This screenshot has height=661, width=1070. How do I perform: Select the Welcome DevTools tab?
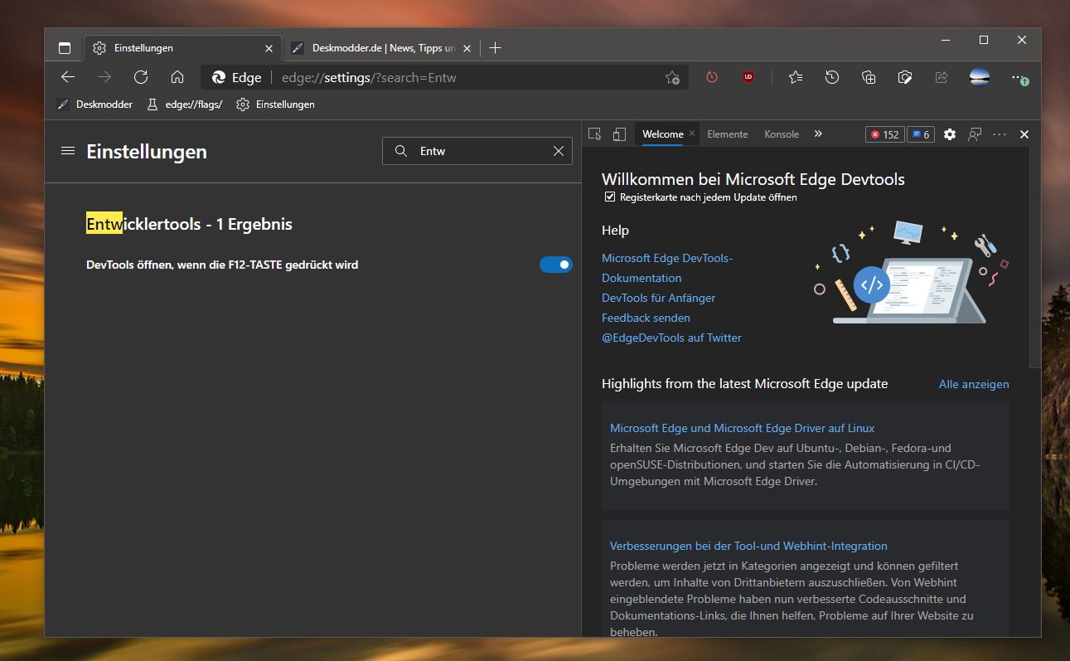coord(663,134)
